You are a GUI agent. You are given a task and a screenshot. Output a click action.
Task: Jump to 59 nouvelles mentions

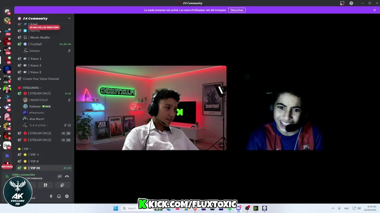(44, 28)
